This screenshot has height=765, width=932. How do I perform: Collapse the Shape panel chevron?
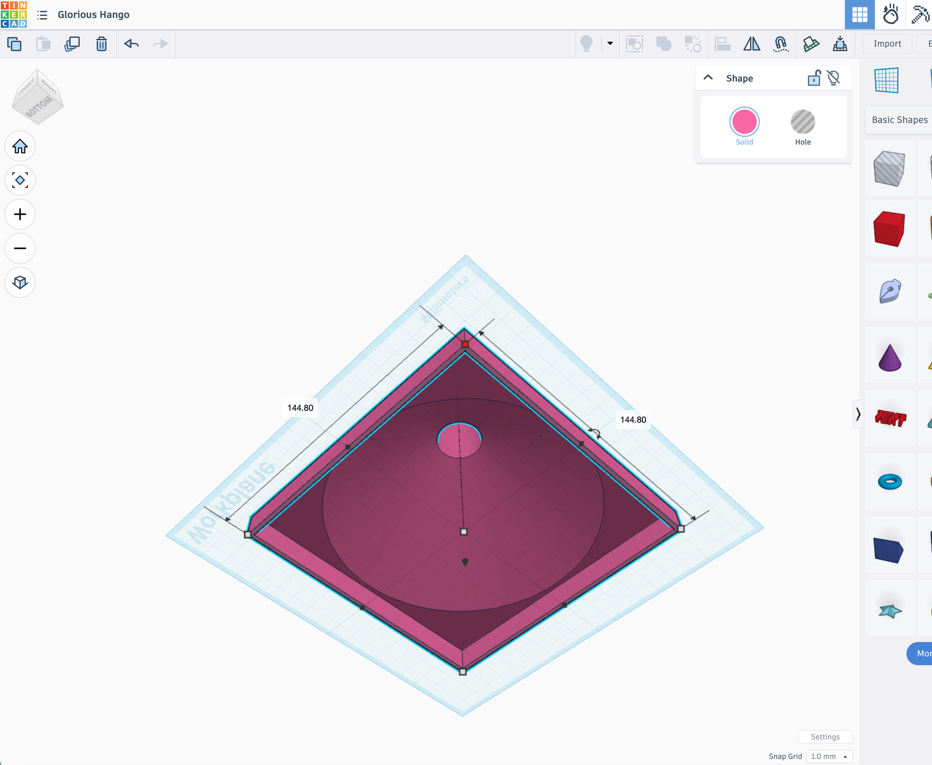click(708, 78)
